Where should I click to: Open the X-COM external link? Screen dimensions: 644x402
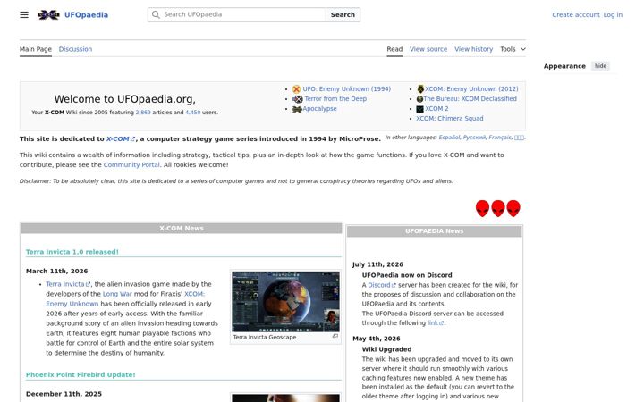click(121, 139)
